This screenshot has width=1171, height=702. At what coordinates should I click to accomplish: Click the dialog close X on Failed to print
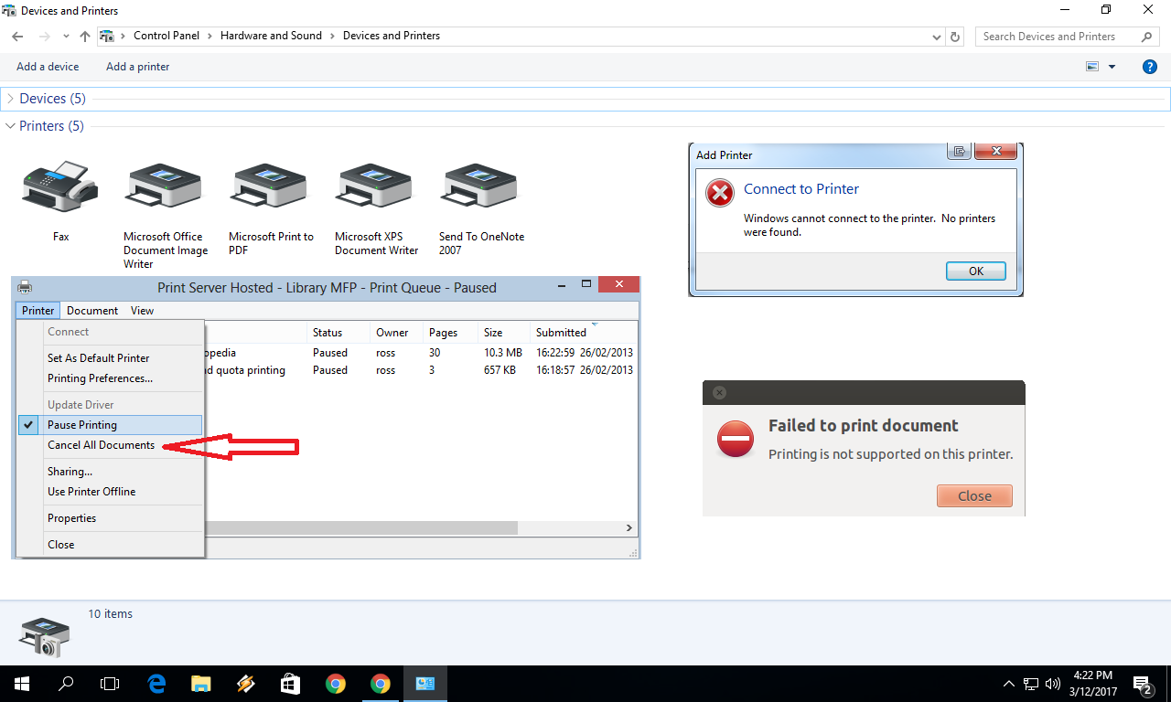pyautogui.click(x=719, y=393)
